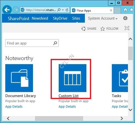
Task: Open App Details for Tasks
Action: (120, 106)
